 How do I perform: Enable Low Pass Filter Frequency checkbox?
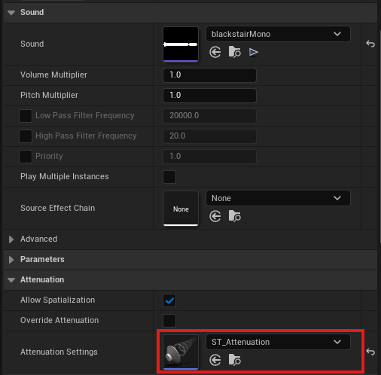[26, 116]
